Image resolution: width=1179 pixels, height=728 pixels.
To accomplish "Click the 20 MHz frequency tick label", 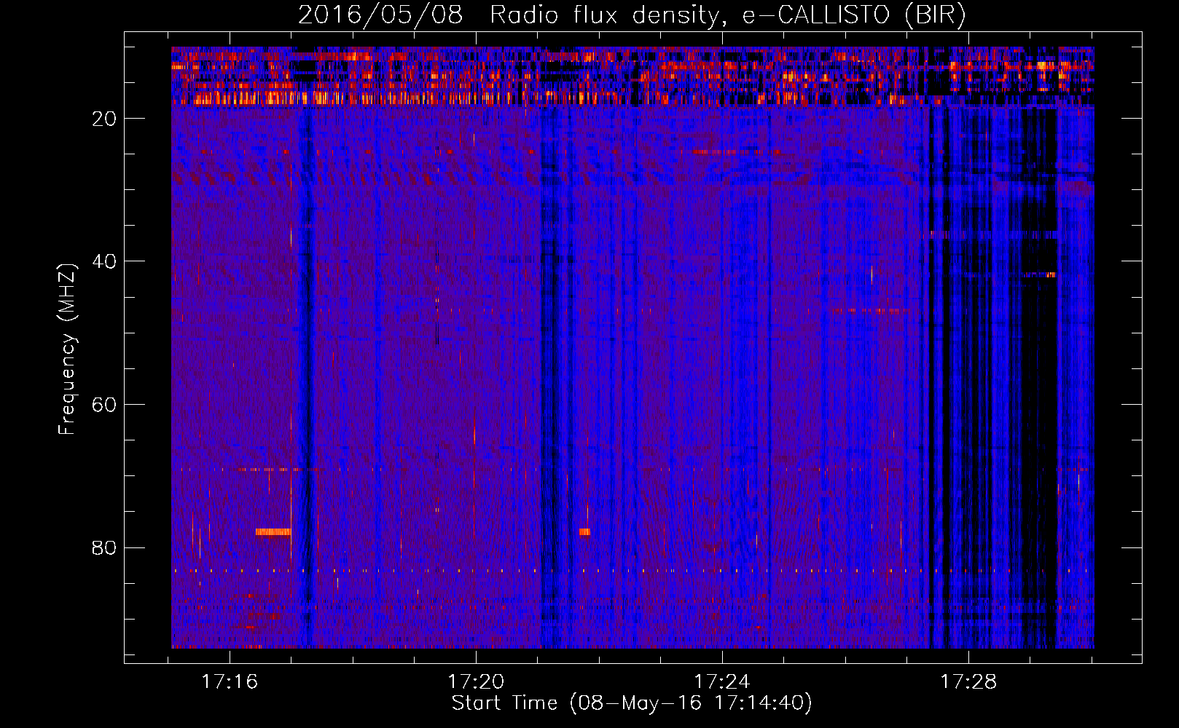I will [105, 119].
